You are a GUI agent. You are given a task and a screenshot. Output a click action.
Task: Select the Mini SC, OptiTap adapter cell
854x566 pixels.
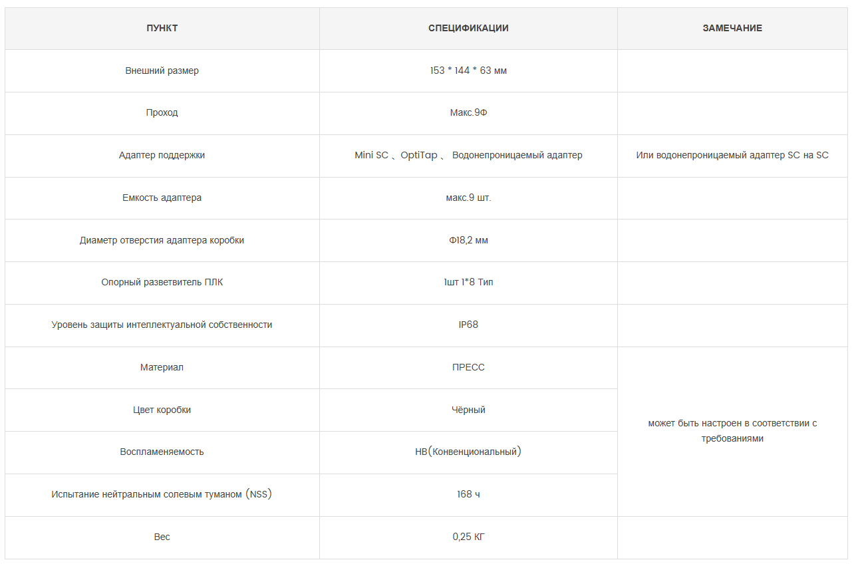(x=468, y=155)
